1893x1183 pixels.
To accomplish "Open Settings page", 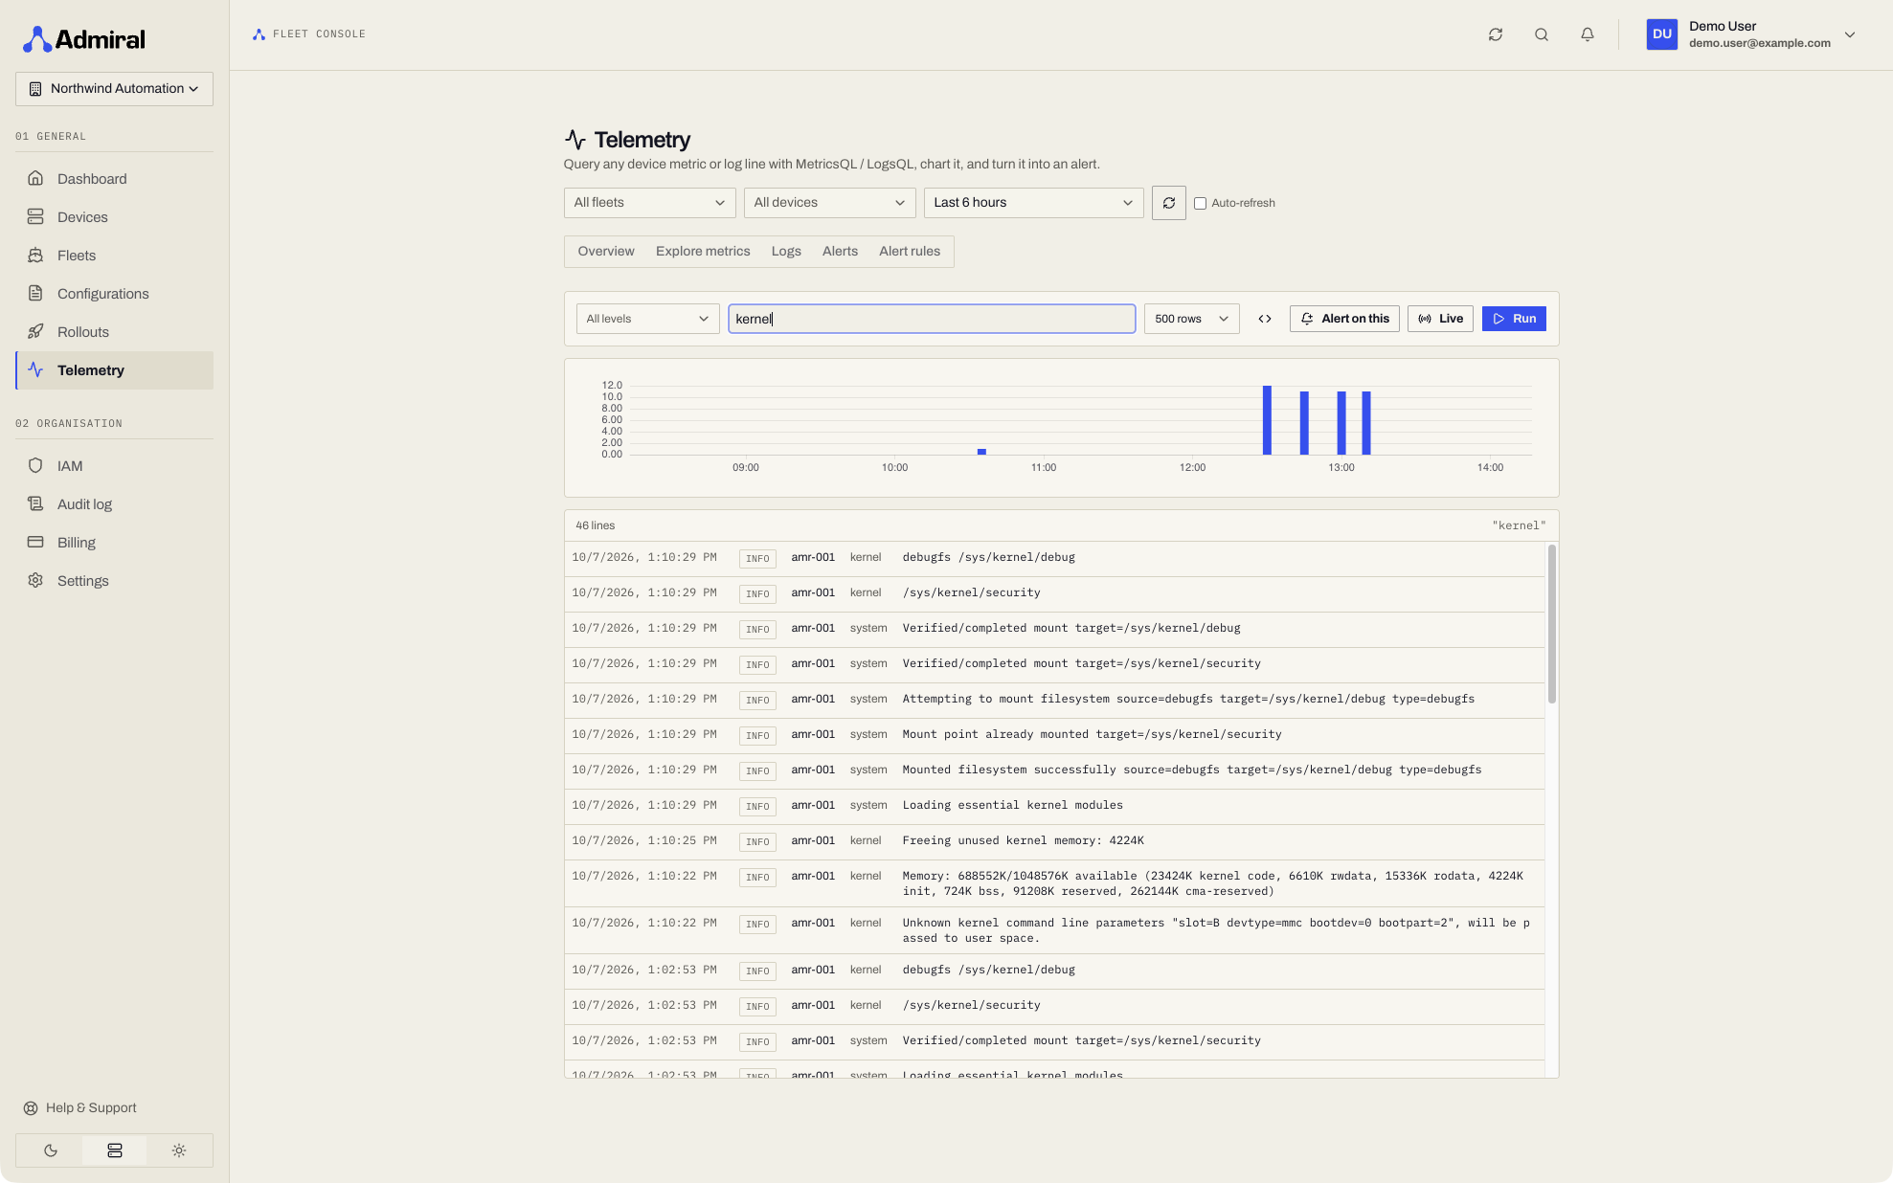I will 114,581.
